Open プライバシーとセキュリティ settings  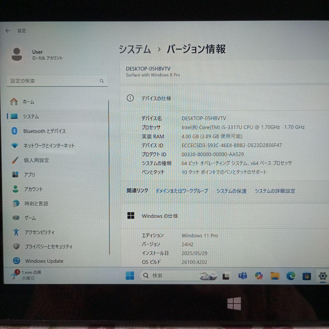tap(57, 246)
